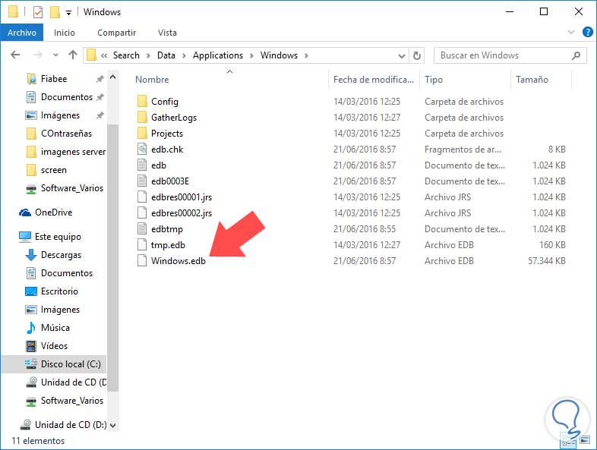Switch to the Inicio ribbon tab
Screen dimensions: 597x450
click(65, 33)
